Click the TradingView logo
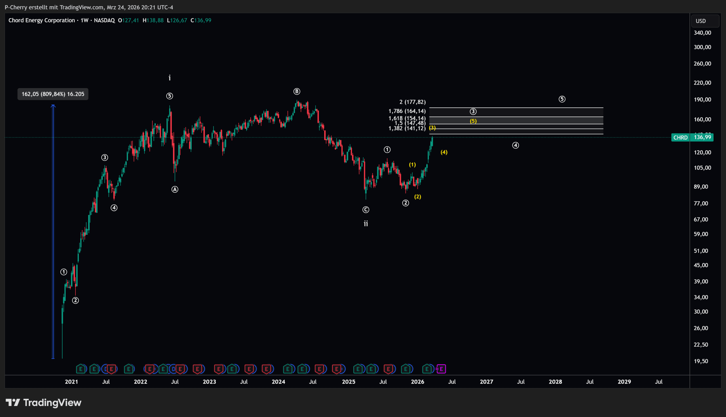 44,403
